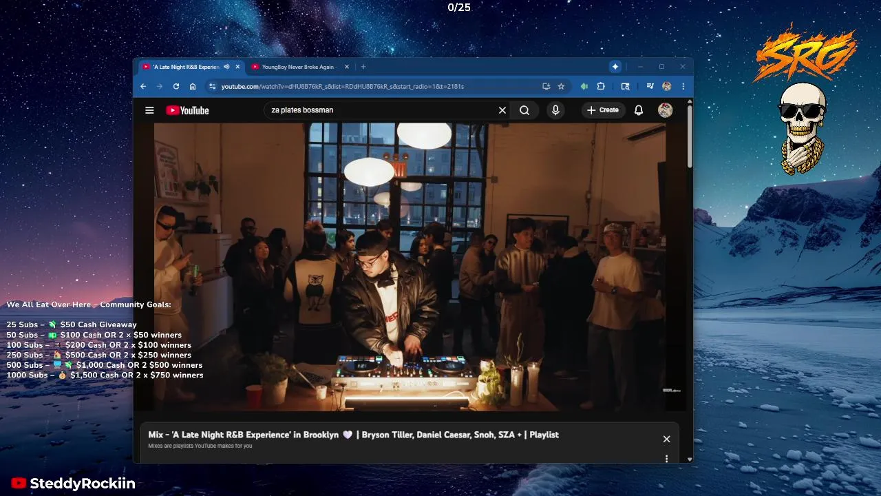
Task: Go forward in browser history
Action: tap(160, 86)
